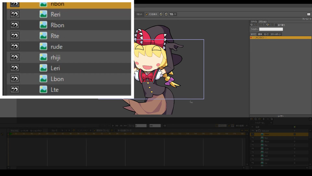312x176 pixels.
Task: Click the delete layer trash icon
Action: pyautogui.click(x=264, y=119)
